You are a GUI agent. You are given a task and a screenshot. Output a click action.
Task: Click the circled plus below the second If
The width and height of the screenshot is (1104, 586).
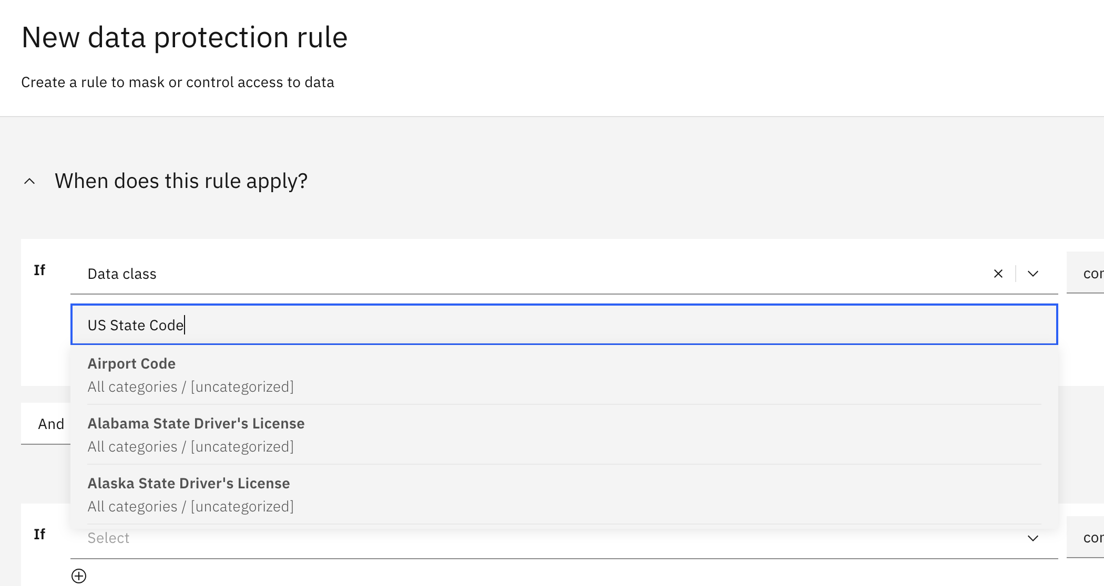click(80, 575)
